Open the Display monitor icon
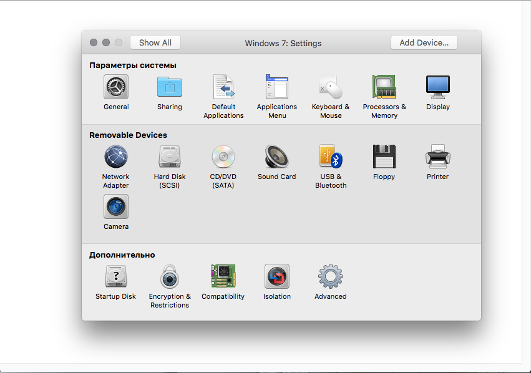Screen dimensions: 531x373 tap(438, 87)
